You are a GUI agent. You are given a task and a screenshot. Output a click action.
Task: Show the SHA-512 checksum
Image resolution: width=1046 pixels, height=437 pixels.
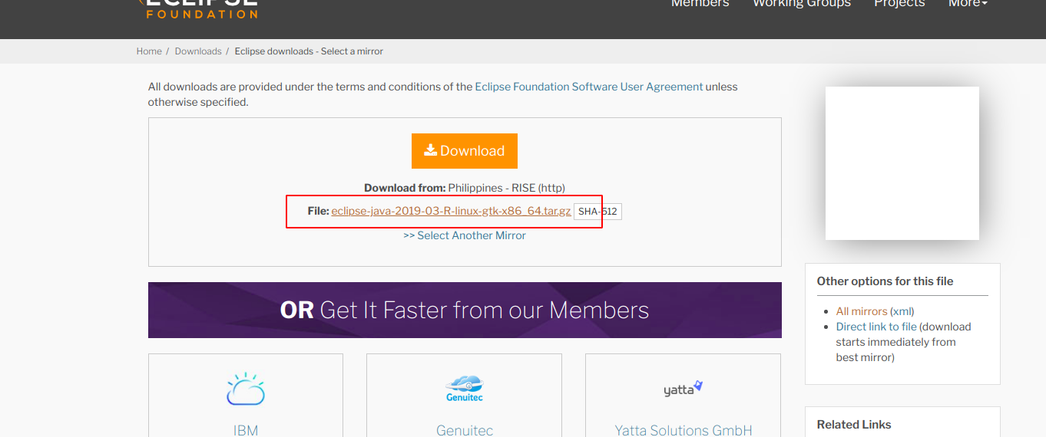(597, 212)
